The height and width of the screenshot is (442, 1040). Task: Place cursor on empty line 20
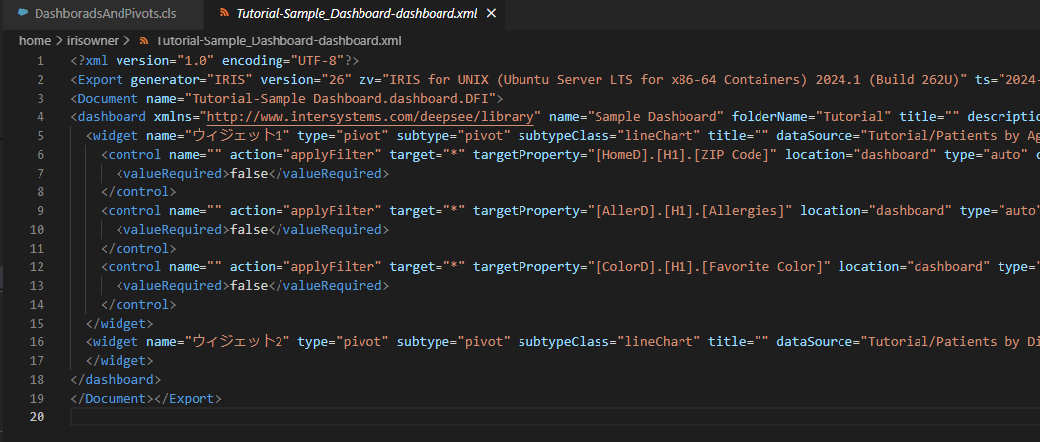(296, 417)
